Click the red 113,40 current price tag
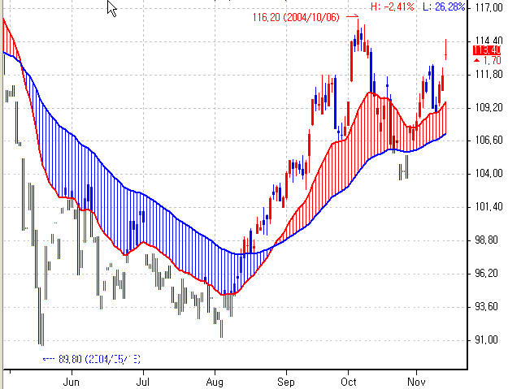This screenshot has width=508, height=389. [x=486, y=50]
